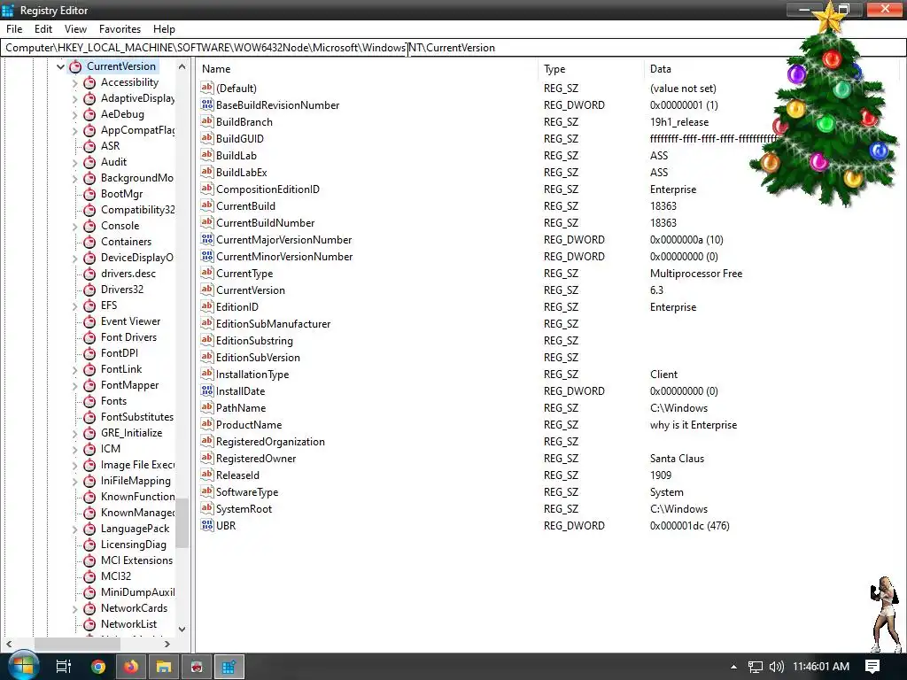Expand the NetworkCards key
This screenshot has height=680, width=907.
74,609
